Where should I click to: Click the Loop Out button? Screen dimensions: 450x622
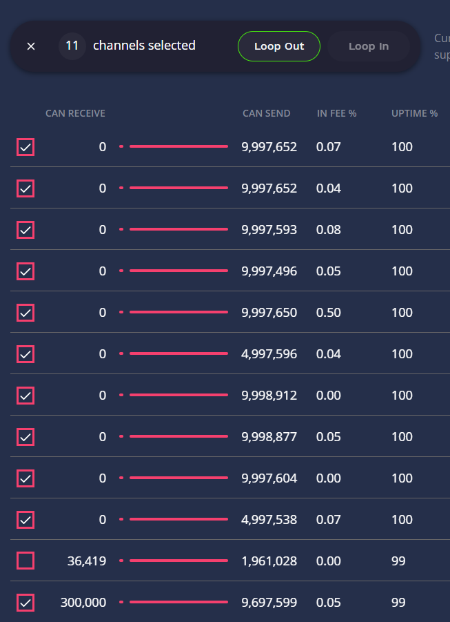coord(278,46)
